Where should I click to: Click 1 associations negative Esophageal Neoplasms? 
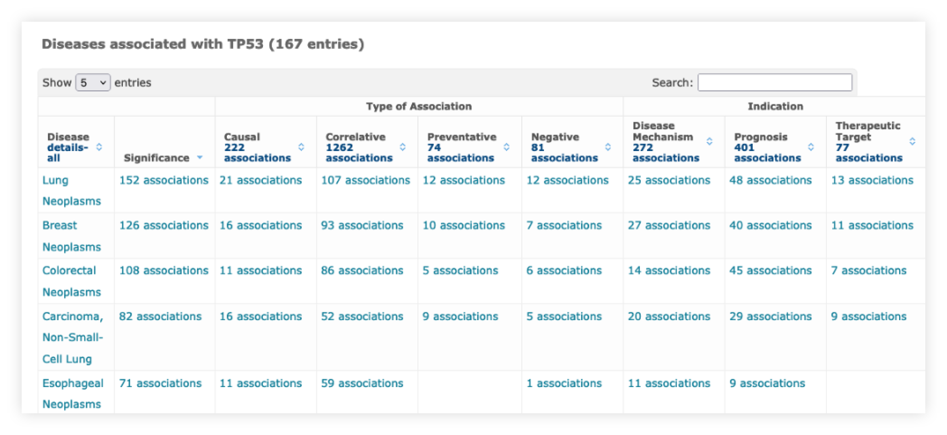coord(564,383)
